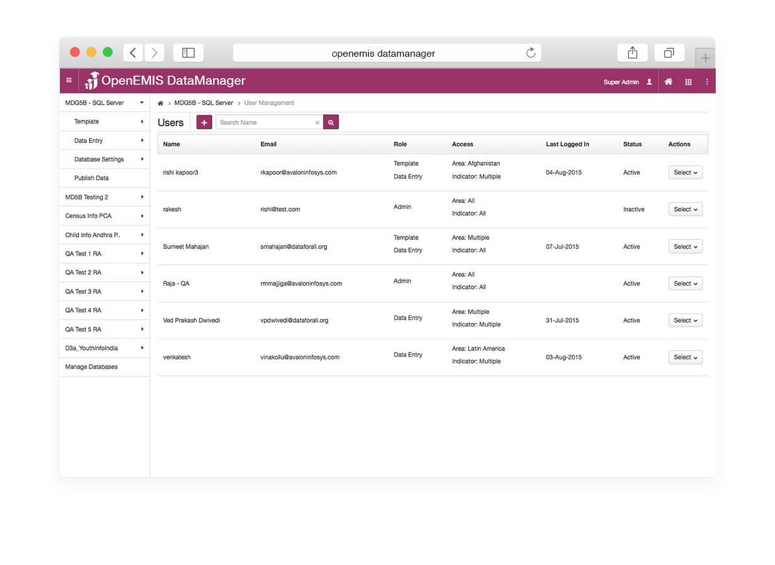Click email vpdwivedi@dataforall.org

point(294,320)
